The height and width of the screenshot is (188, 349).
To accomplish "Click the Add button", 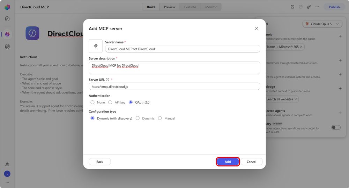I will click(228, 162).
